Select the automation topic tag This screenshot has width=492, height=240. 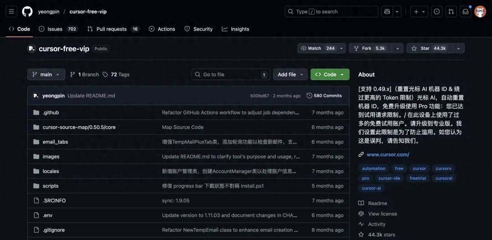(x=374, y=169)
